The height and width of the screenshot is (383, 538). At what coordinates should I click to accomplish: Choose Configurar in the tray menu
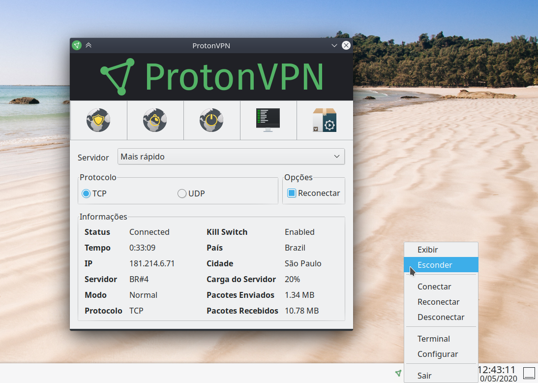pyautogui.click(x=441, y=354)
